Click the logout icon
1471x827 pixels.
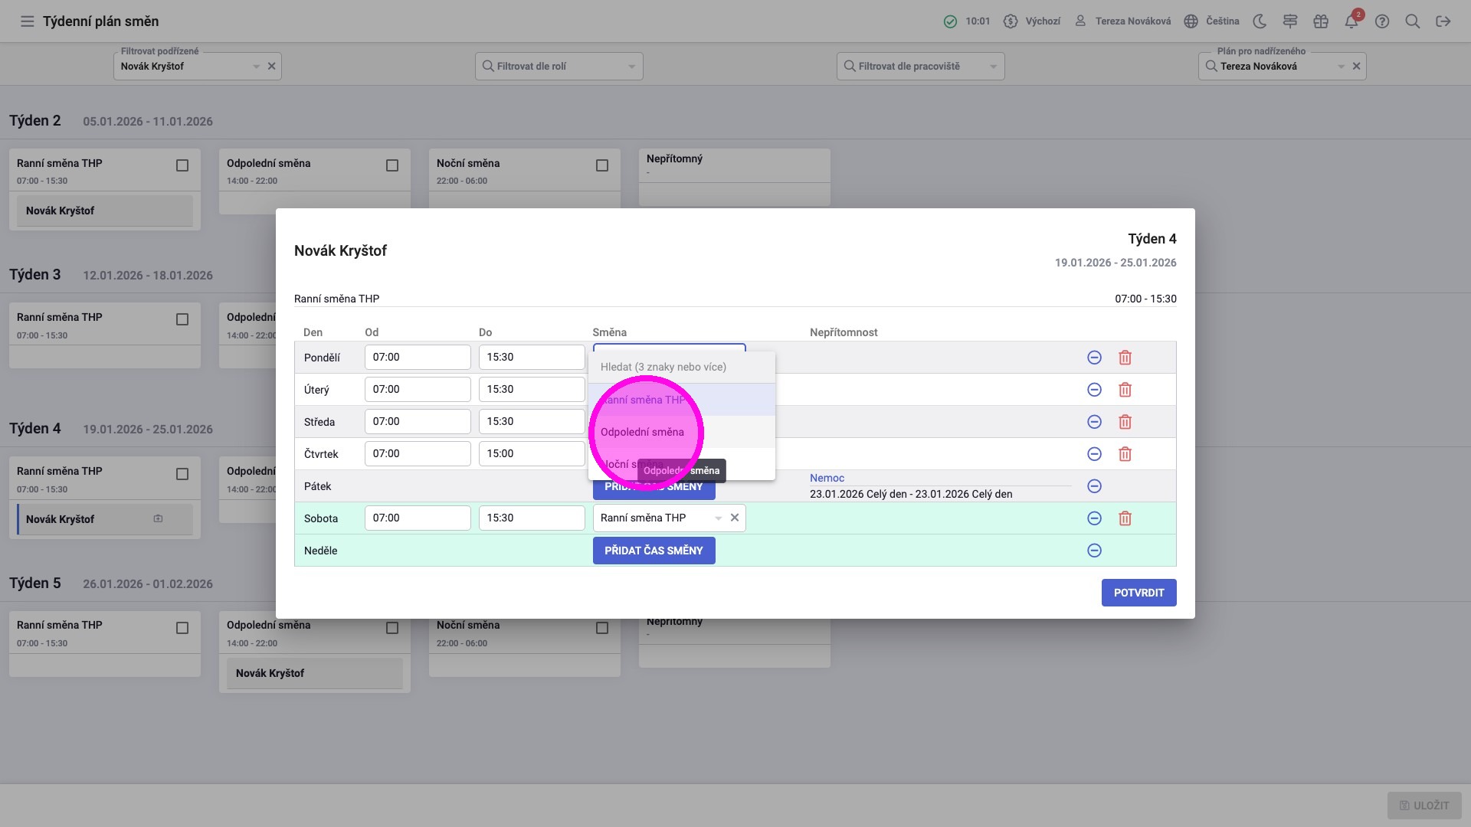pyautogui.click(x=1443, y=21)
